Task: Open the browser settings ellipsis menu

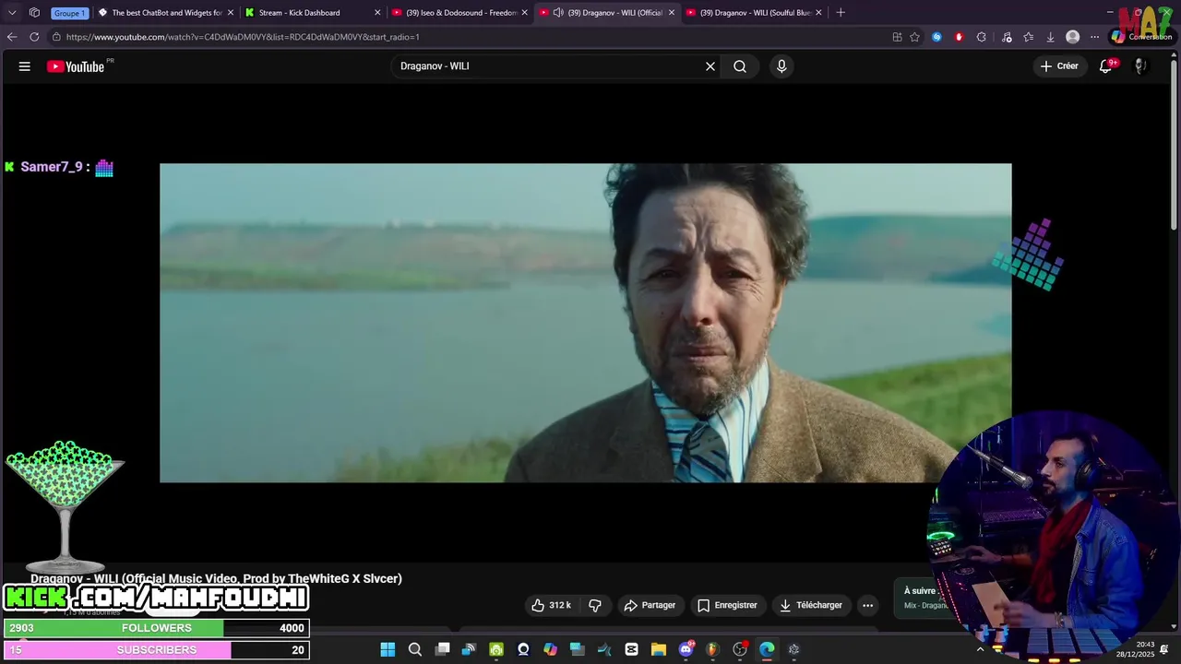Action: click(1095, 37)
